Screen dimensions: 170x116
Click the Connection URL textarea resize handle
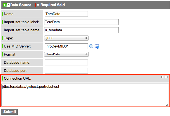point(167,105)
